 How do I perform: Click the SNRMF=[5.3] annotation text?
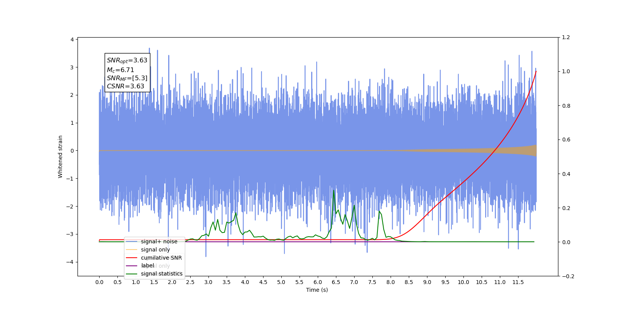coord(127,78)
